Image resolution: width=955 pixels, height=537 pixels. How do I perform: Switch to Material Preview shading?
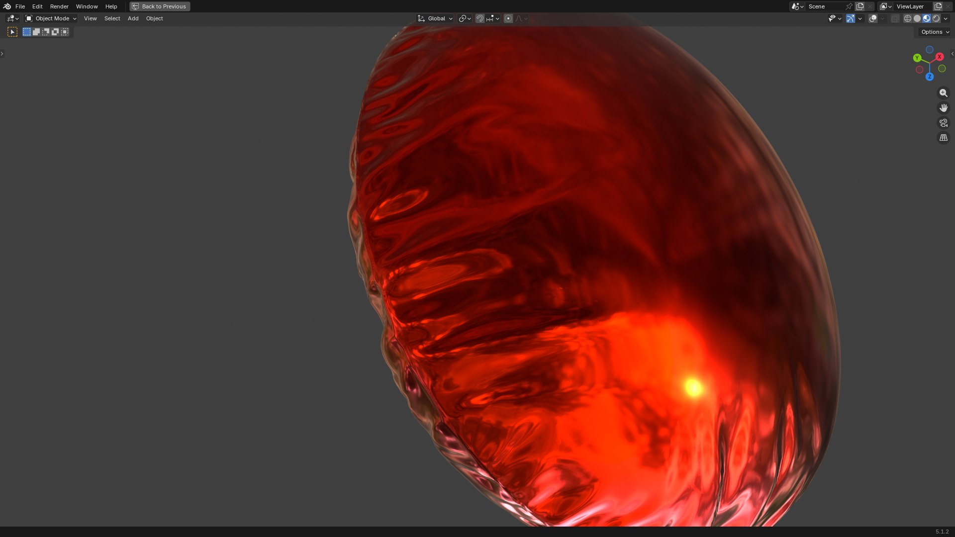927,18
